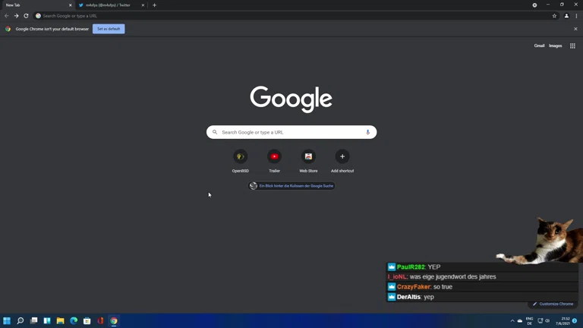Click I_ioNL chat username

coord(397,276)
